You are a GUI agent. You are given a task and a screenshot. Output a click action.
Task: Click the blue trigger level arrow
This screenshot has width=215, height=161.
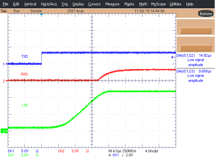173,57
